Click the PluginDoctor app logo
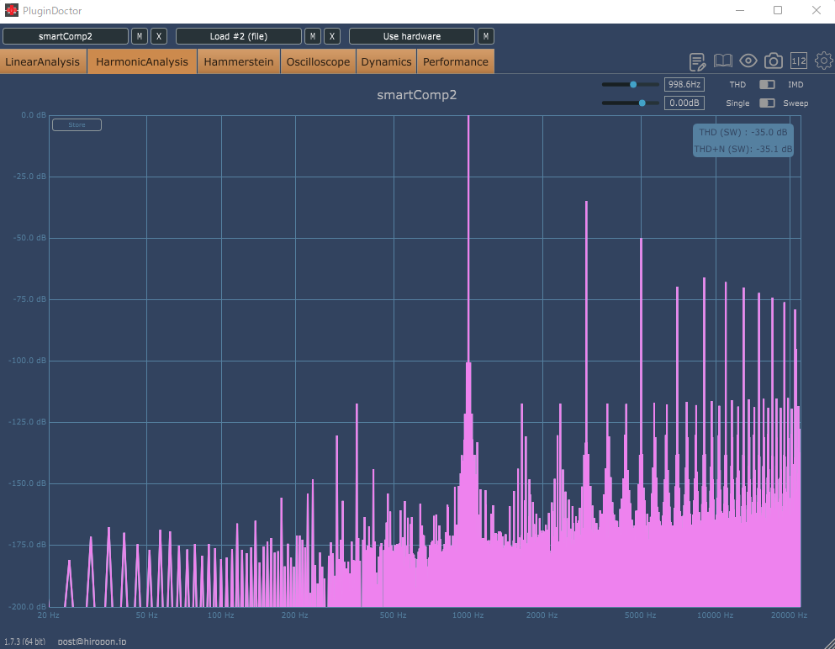 point(11,10)
